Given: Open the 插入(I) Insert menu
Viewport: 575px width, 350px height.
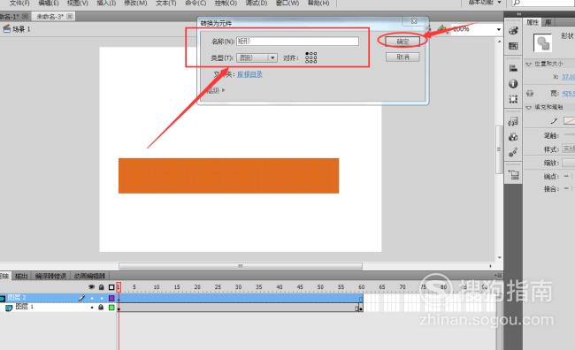Looking at the screenshot, I should [x=106, y=3].
